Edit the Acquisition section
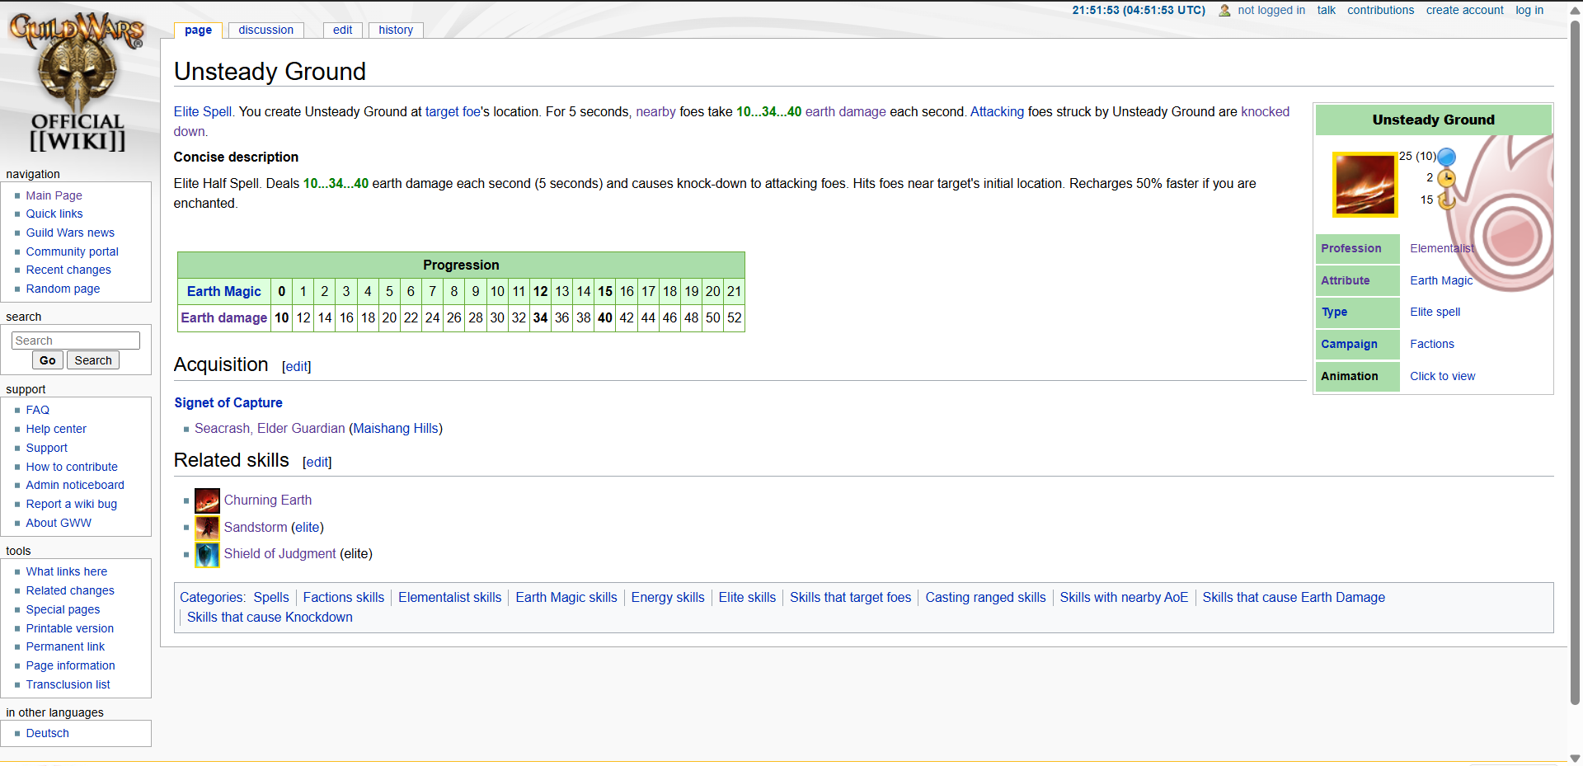This screenshot has height=766, width=1583. (x=297, y=366)
